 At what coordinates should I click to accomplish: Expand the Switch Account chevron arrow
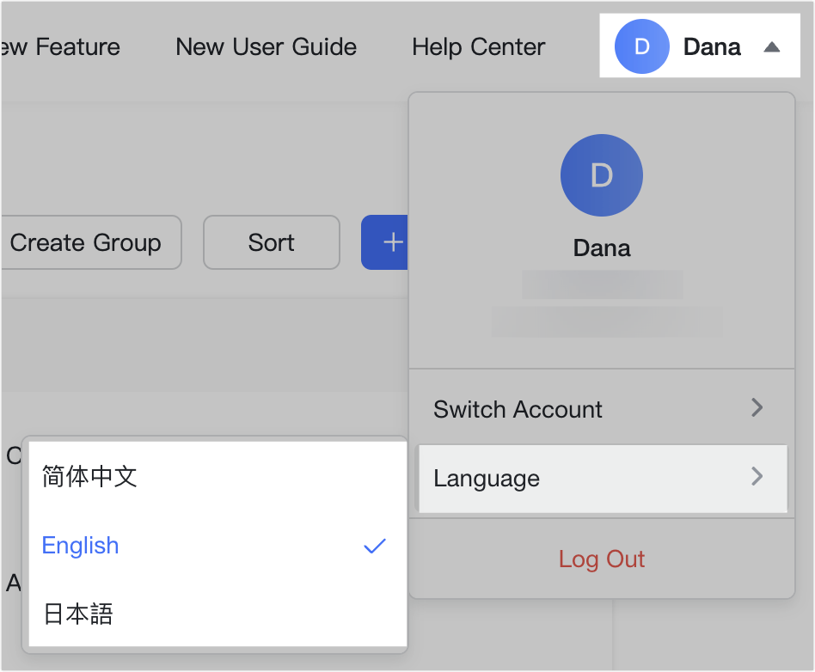[x=757, y=407]
